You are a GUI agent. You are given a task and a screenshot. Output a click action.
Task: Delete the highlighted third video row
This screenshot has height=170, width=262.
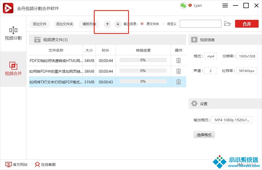179,82
